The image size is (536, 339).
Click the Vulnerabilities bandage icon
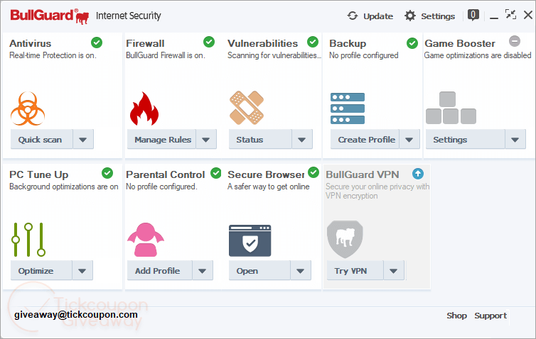[x=247, y=107]
